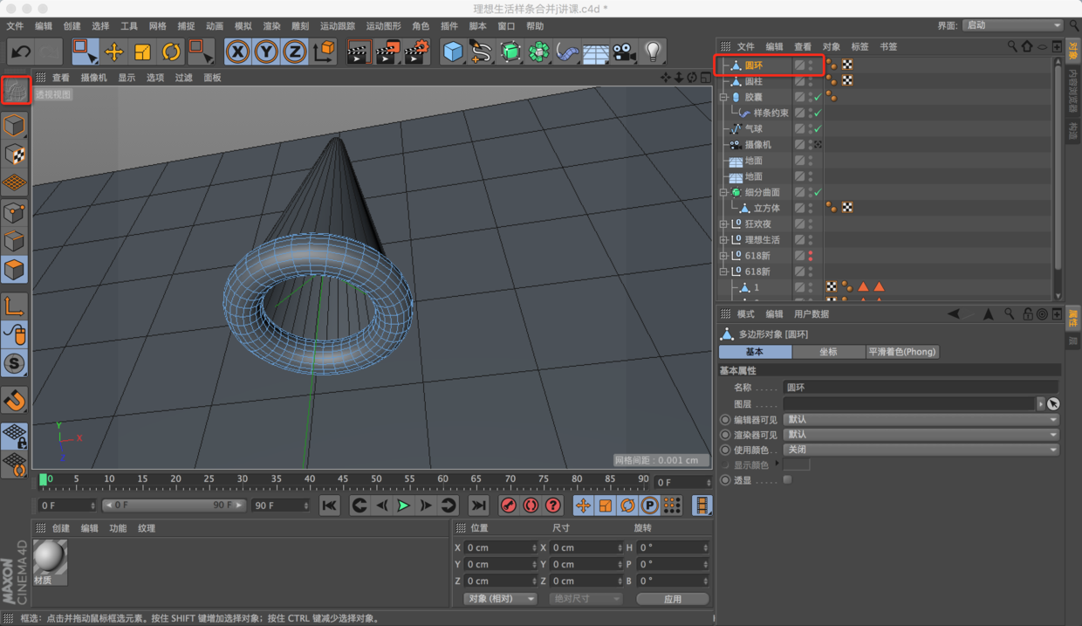Click the 显示颜色 color swatch

(x=796, y=464)
